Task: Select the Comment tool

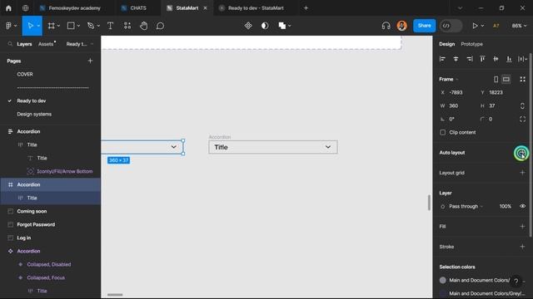Action: pos(160,26)
